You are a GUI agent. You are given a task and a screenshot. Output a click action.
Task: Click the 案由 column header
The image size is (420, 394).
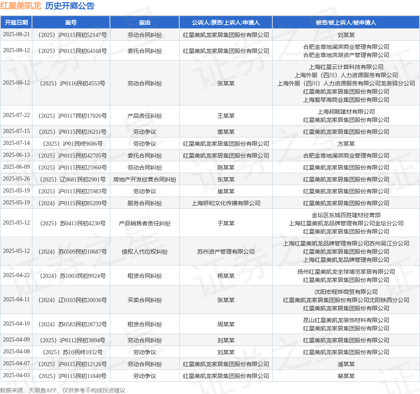click(145, 23)
